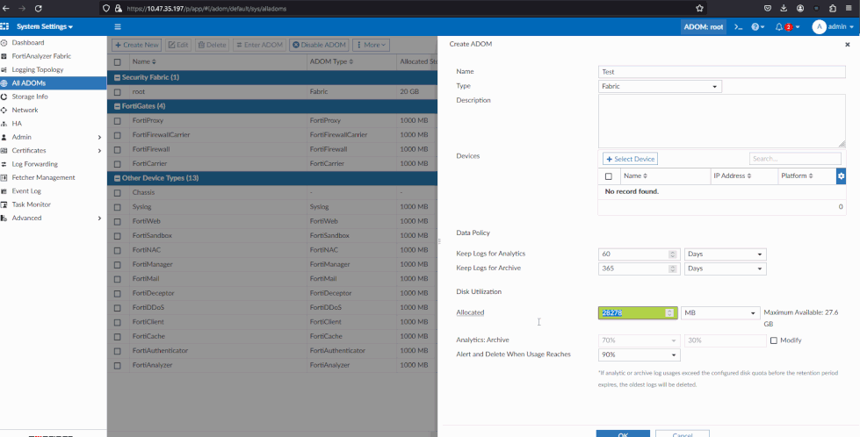
Task: Click the device table settings gear
Action: (841, 176)
